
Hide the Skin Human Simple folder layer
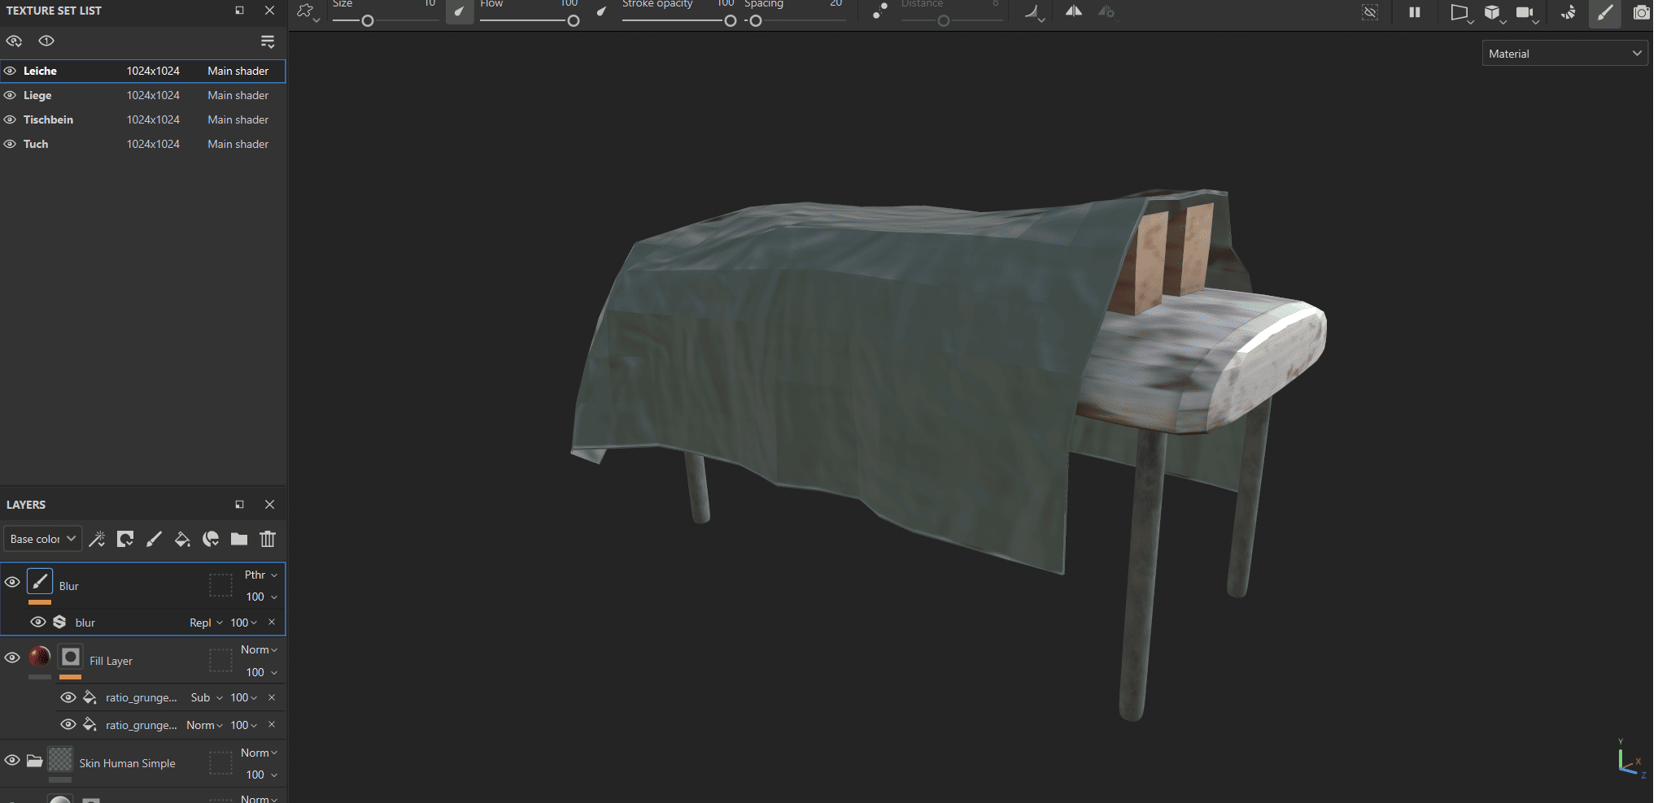12,761
